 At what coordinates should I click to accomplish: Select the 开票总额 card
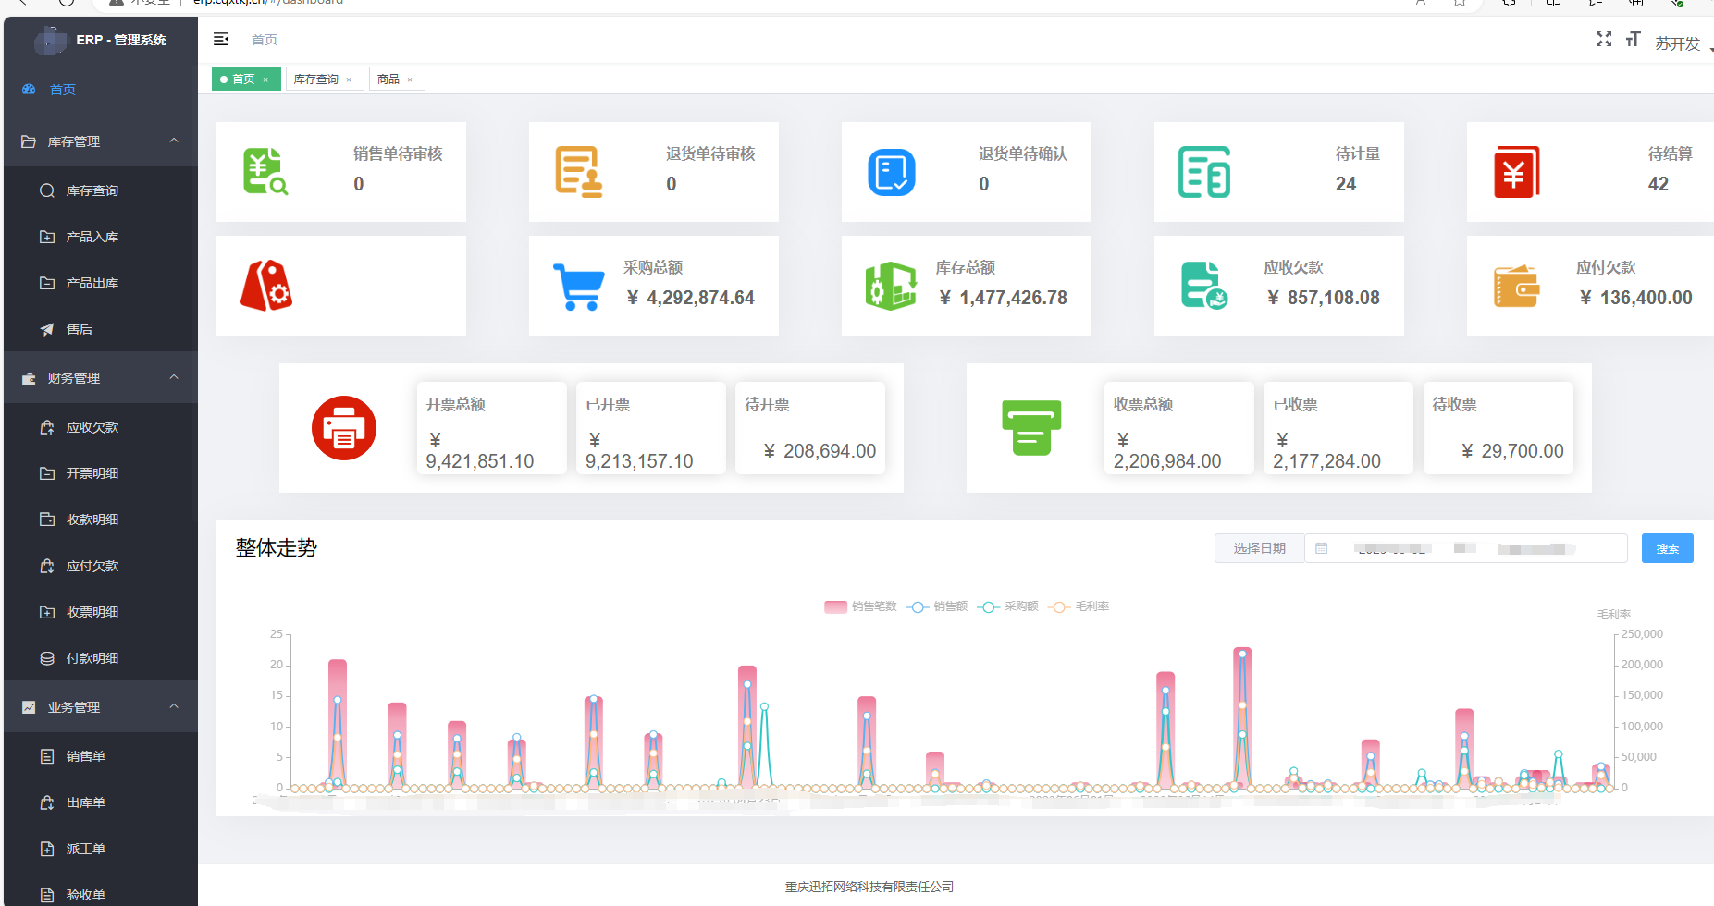point(491,428)
